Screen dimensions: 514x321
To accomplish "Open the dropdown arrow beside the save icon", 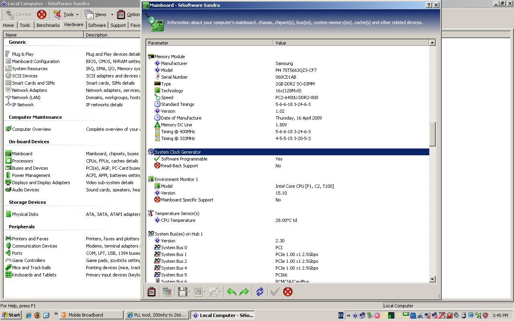I will 190,292.
